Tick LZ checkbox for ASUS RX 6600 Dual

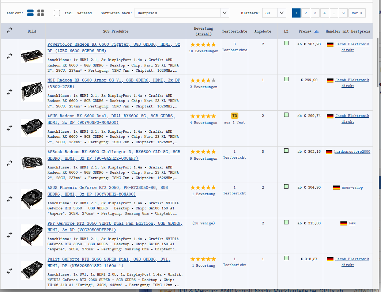click(x=286, y=115)
